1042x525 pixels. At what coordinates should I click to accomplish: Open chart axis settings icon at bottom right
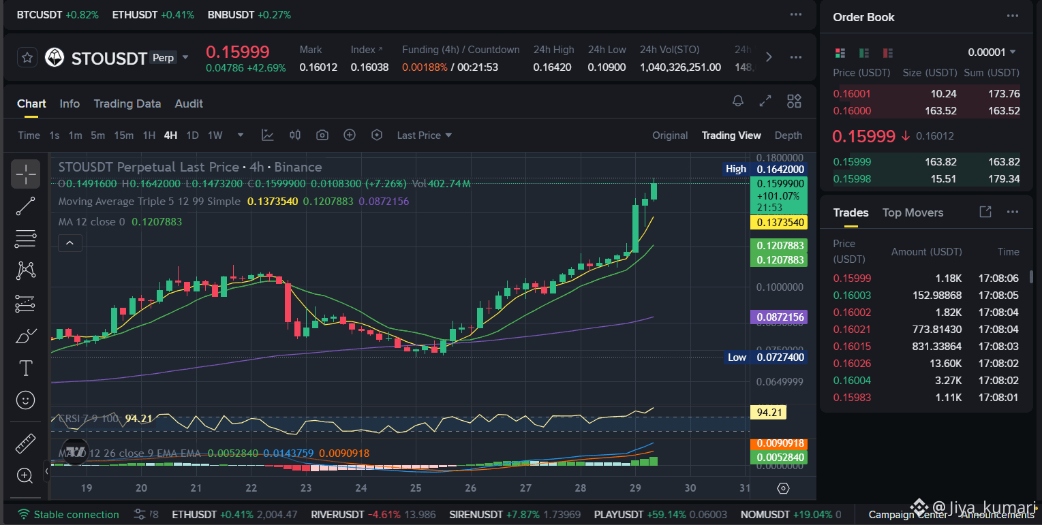coord(783,488)
